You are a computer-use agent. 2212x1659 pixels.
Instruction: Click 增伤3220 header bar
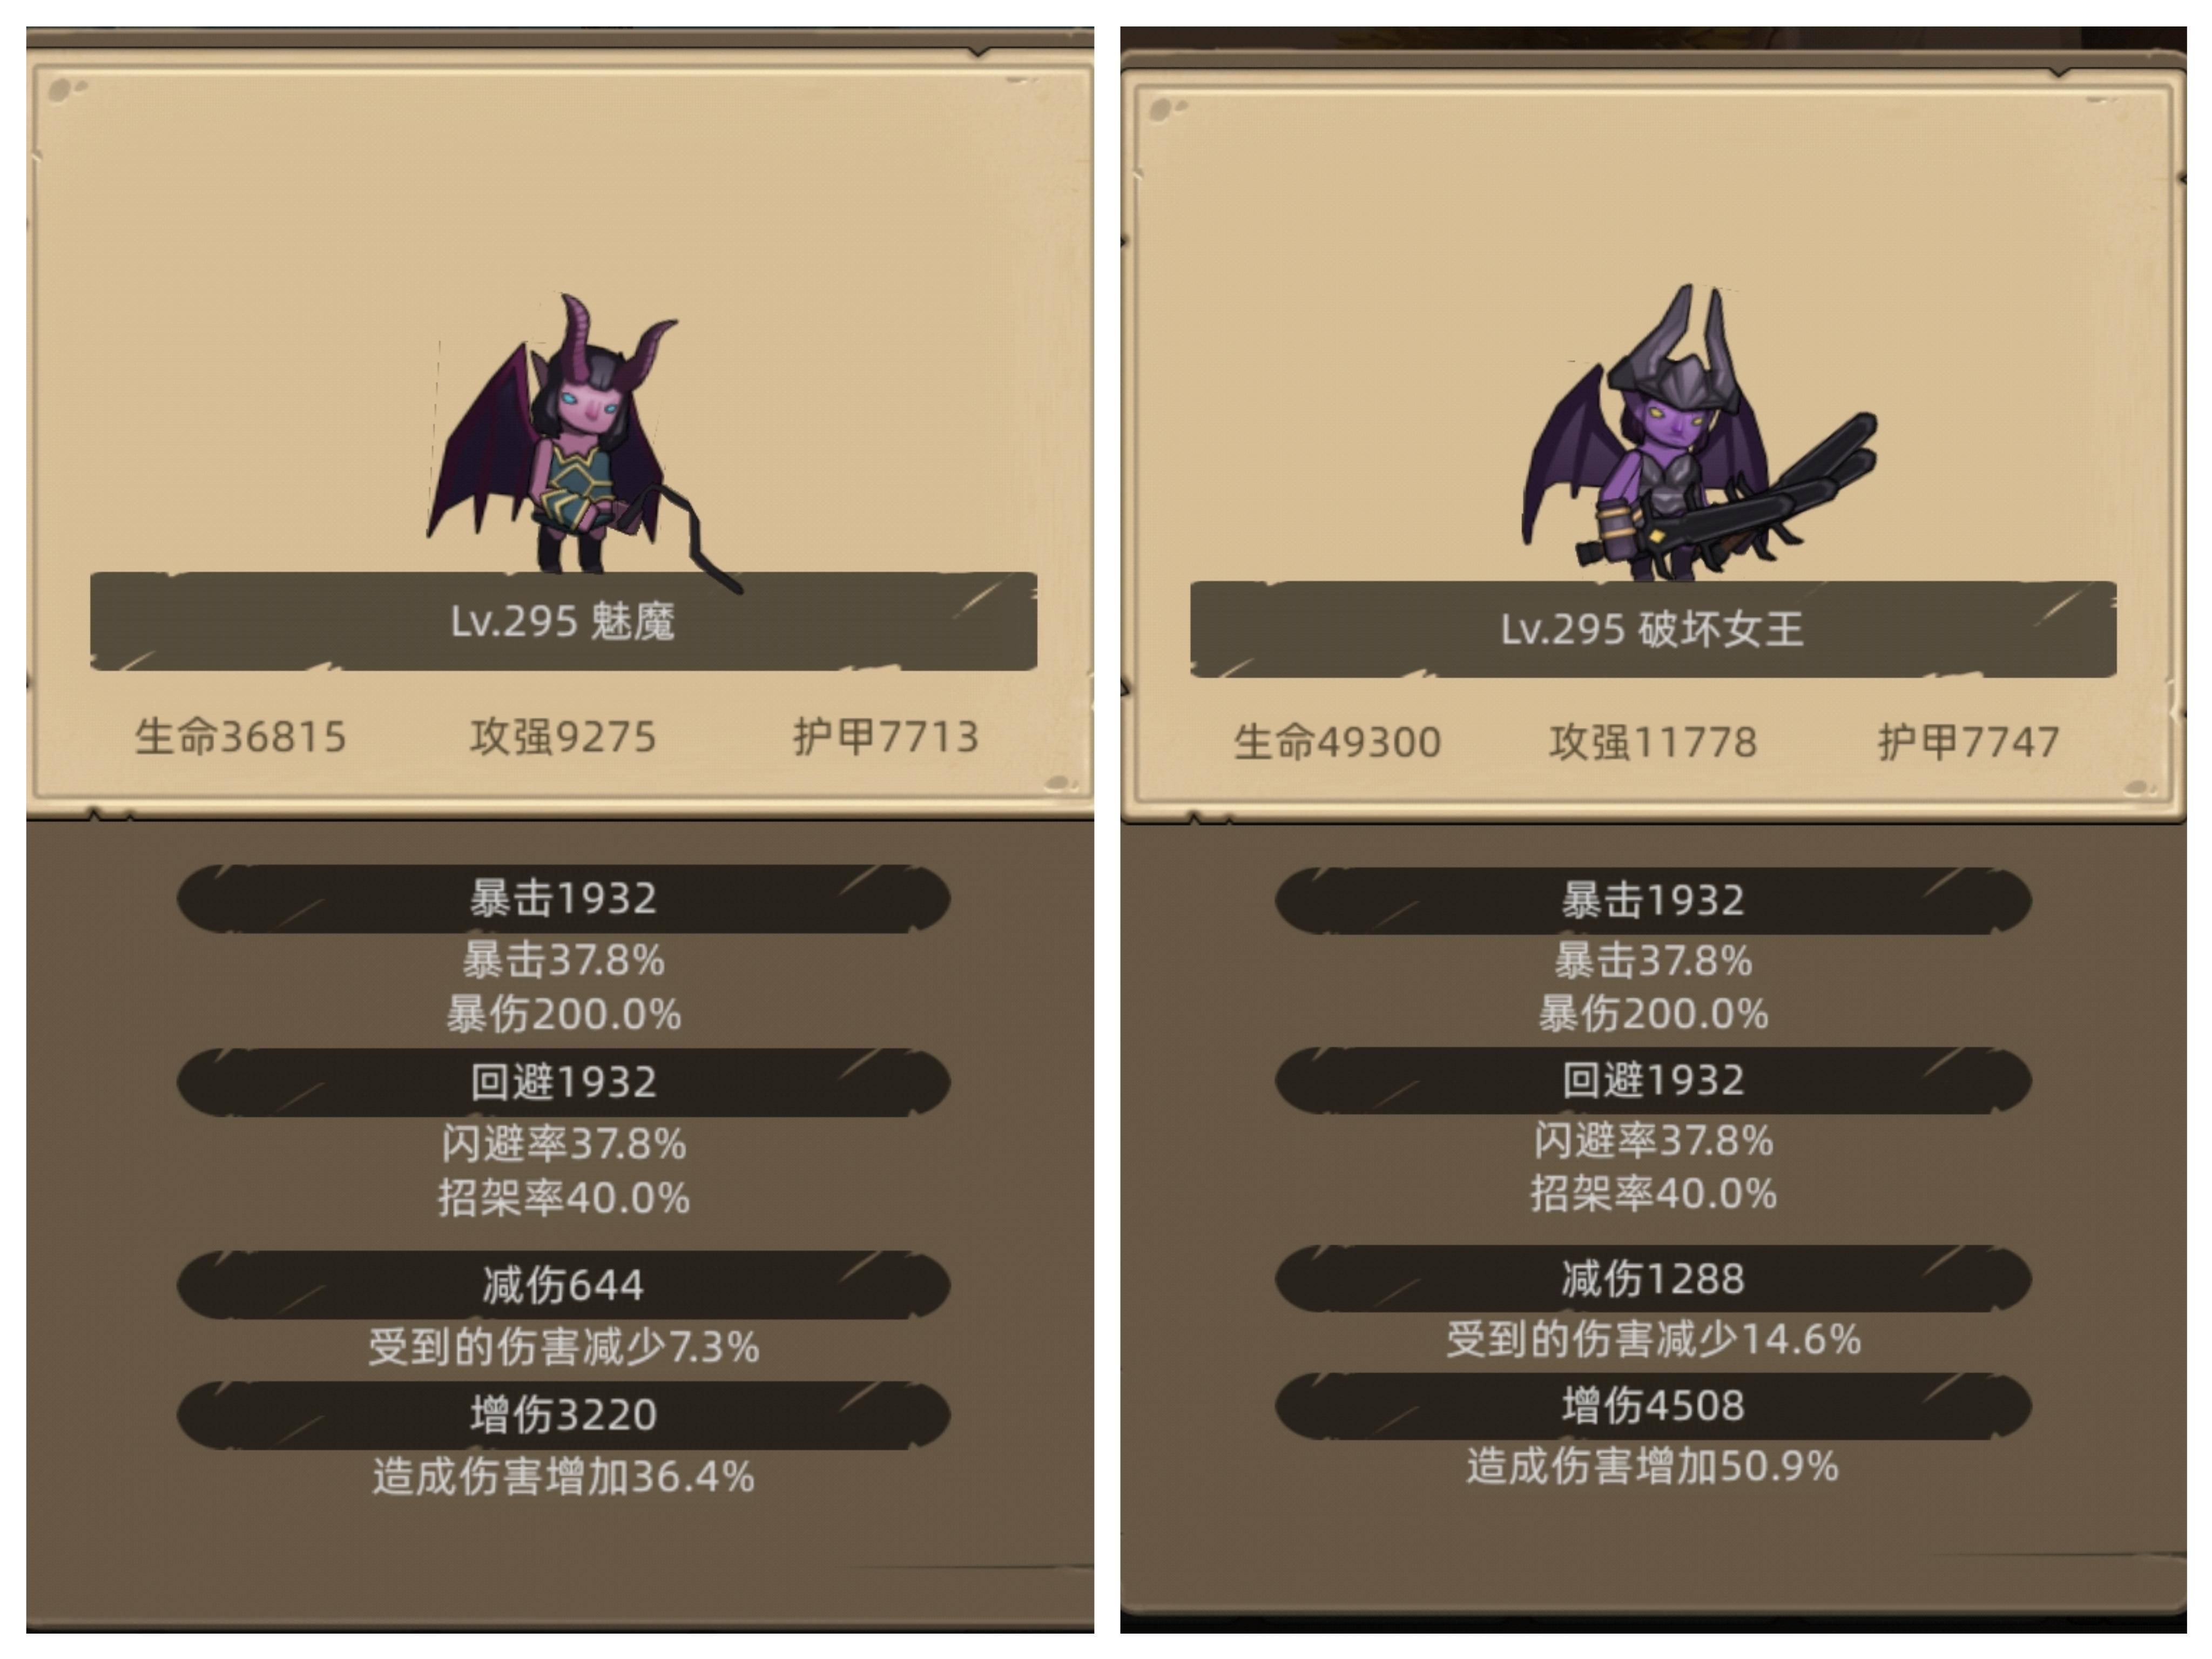coord(563,1415)
